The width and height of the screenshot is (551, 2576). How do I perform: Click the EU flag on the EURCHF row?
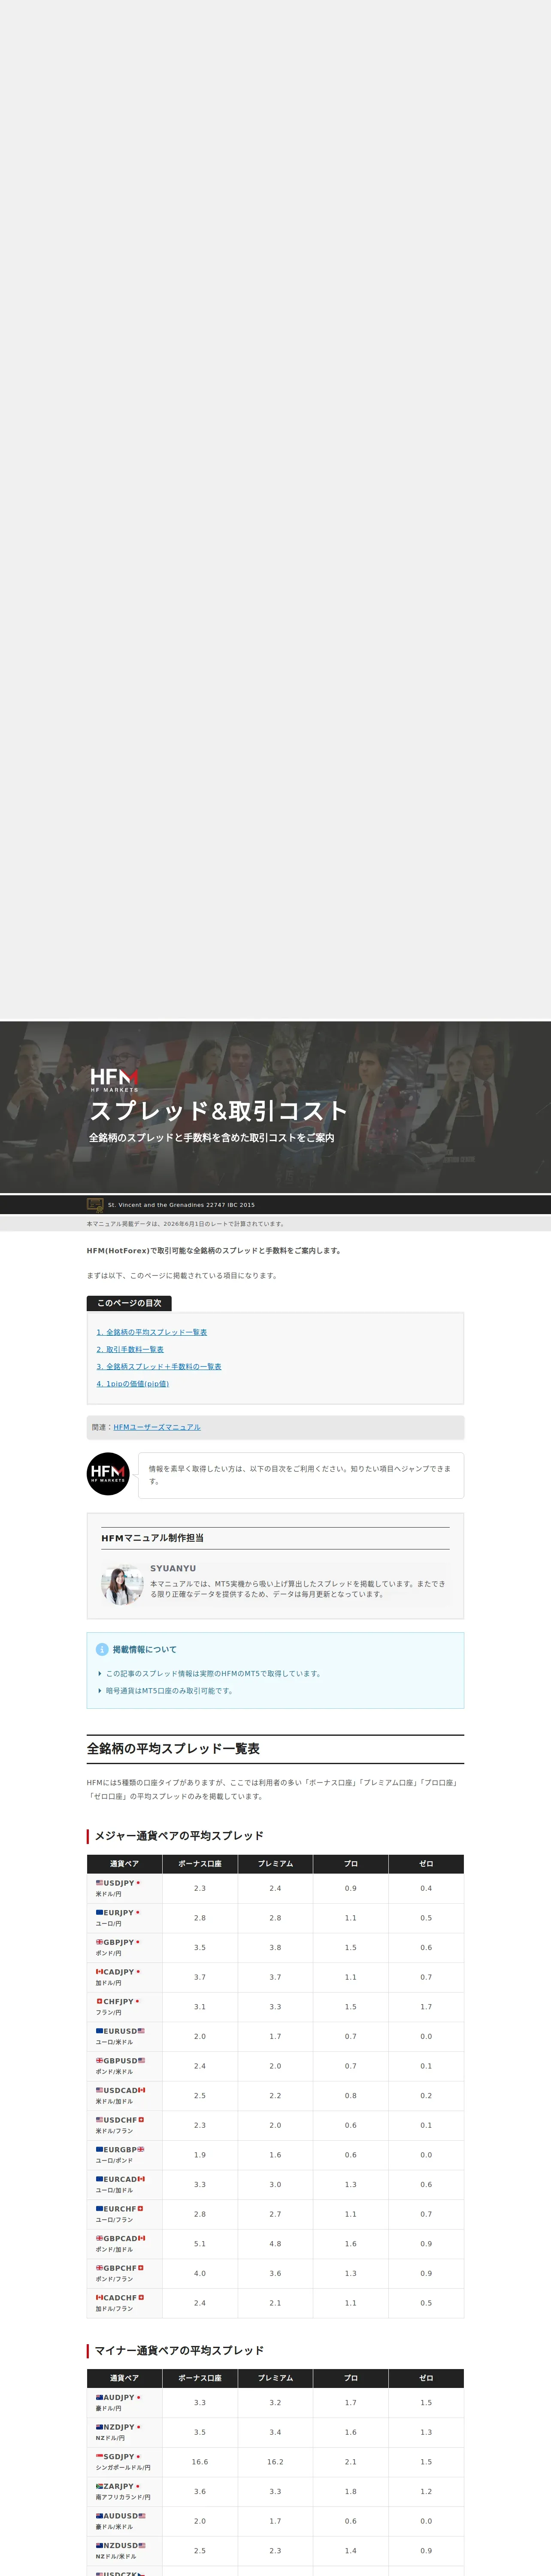[100, 2208]
